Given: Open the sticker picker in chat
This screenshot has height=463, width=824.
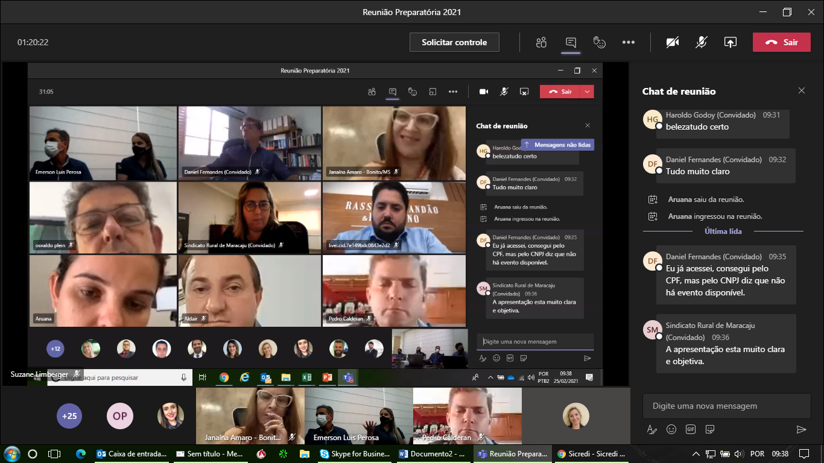Looking at the screenshot, I should point(710,429).
